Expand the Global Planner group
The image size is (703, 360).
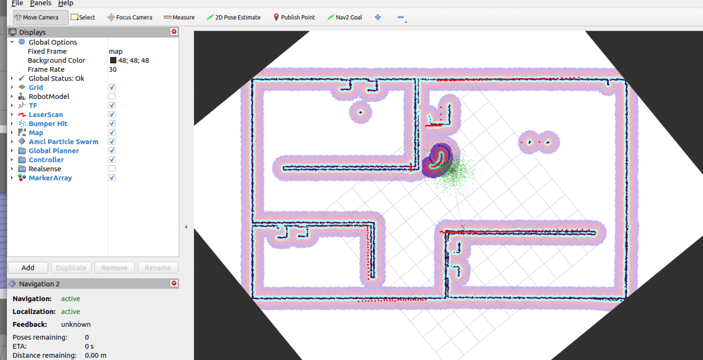tap(12, 151)
